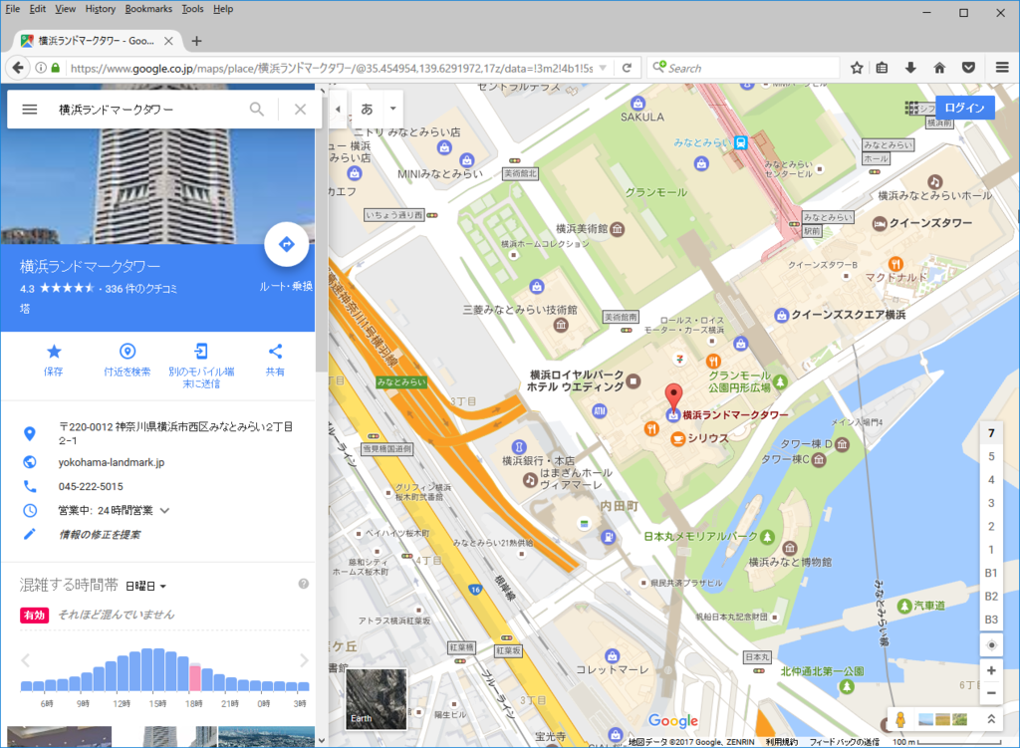Click 利用規約 terms link
The height and width of the screenshot is (748, 1020).
pos(782,742)
